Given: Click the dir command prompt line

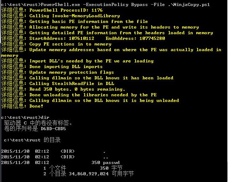Looking at the screenshot, I should [x=25, y=117].
